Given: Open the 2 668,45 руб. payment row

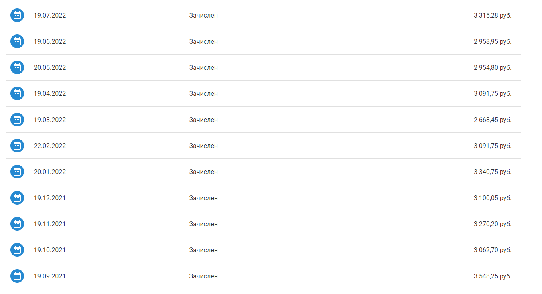Looking at the screenshot, I should 263,120.
